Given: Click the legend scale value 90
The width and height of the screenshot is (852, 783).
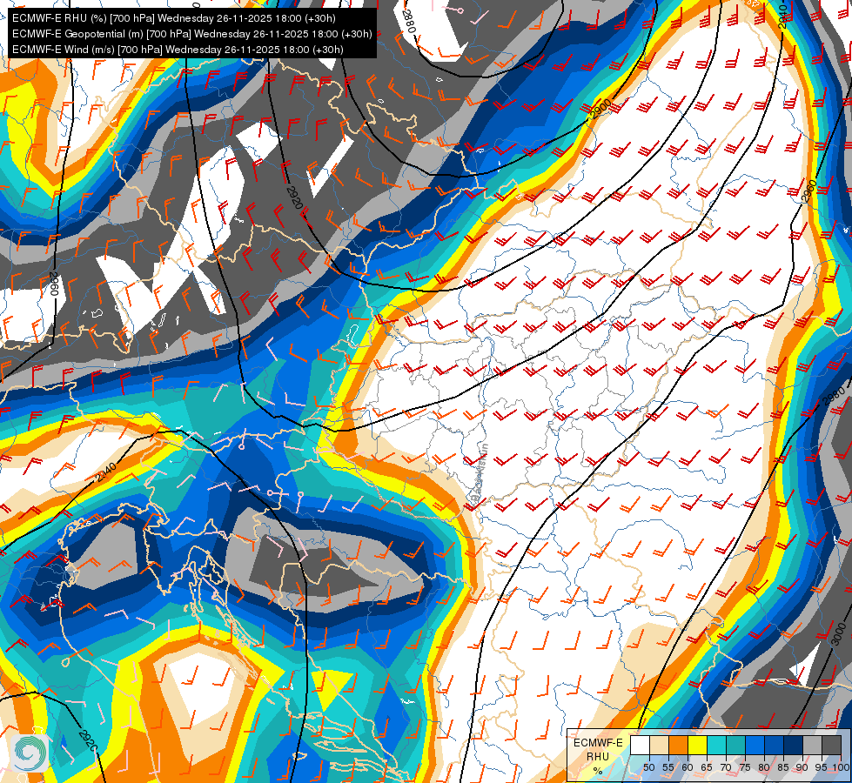Looking at the screenshot, I should (x=802, y=767).
